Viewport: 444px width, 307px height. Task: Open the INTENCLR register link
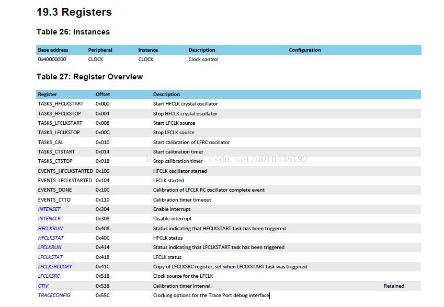click(x=49, y=219)
